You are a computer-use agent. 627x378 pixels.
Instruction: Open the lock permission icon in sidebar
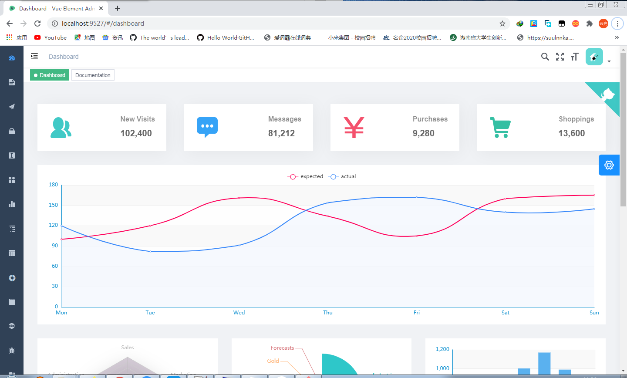[12, 131]
